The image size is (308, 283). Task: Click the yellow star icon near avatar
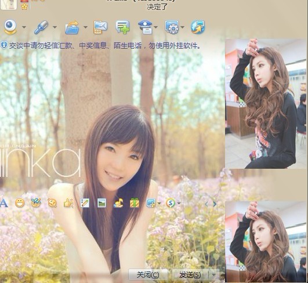(24, 7)
